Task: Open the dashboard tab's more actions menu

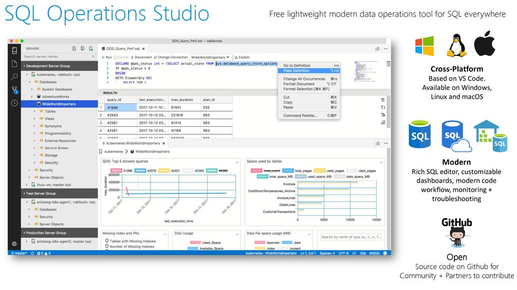Action: click(x=386, y=143)
